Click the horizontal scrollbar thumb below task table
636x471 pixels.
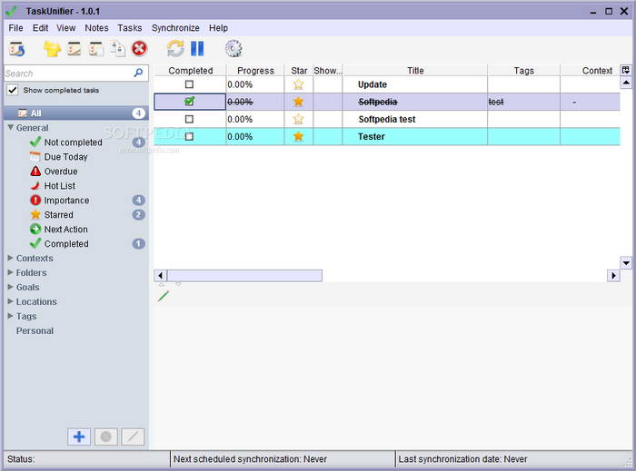point(244,276)
